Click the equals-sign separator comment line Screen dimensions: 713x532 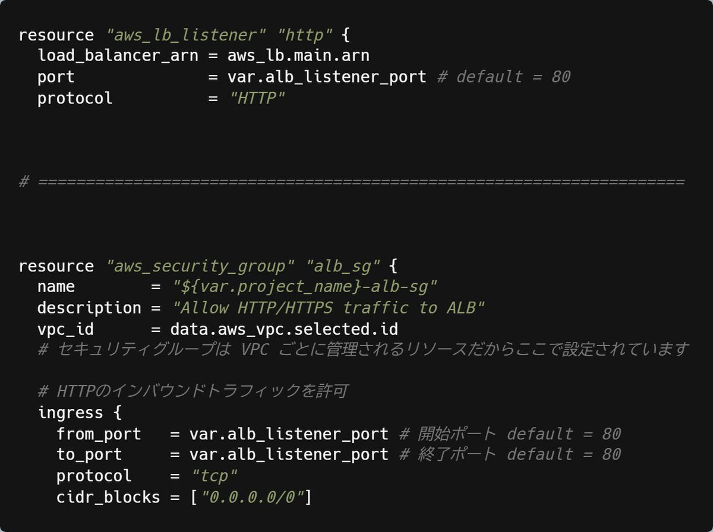tap(352, 182)
